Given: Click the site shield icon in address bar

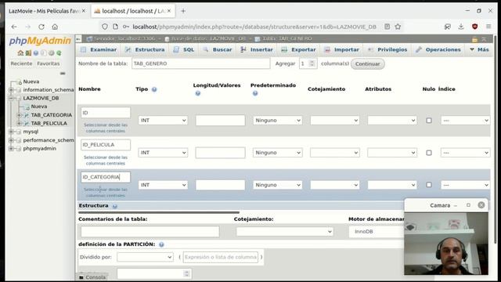Looking at the screenshot, I should pos(104,27).
